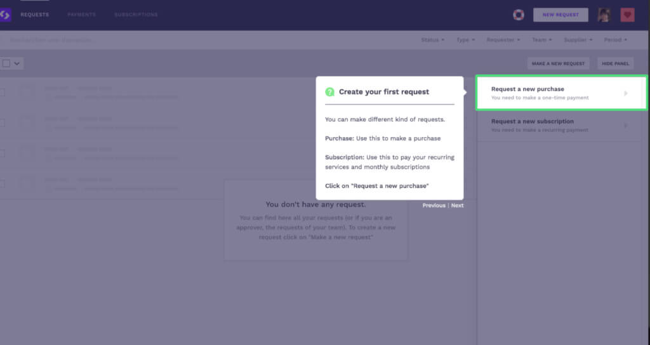
Task: Toggle the select-all checkbox
Action: click(6, 63)
